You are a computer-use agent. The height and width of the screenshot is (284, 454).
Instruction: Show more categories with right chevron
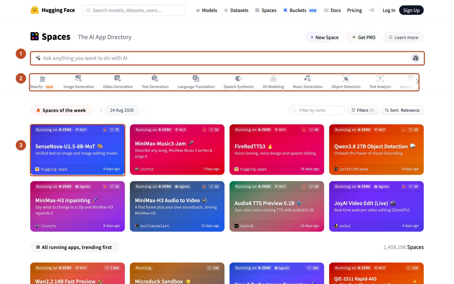pos(417,81)
